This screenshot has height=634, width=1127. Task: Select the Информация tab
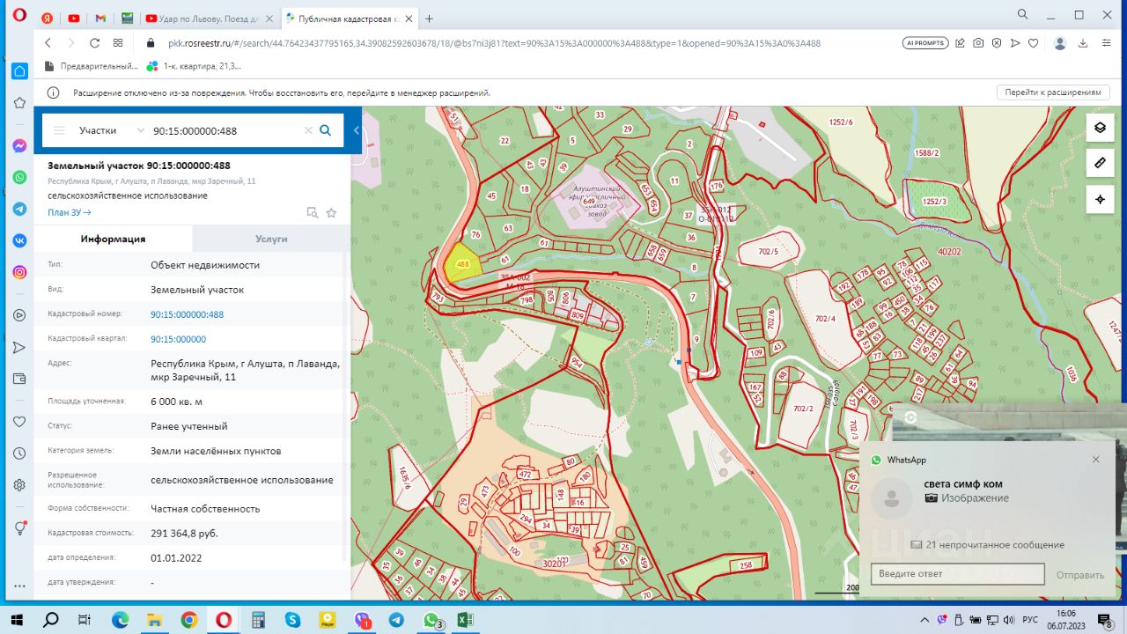click(113, 239)
